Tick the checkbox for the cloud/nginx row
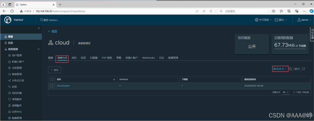 click(x=52, y=86)
